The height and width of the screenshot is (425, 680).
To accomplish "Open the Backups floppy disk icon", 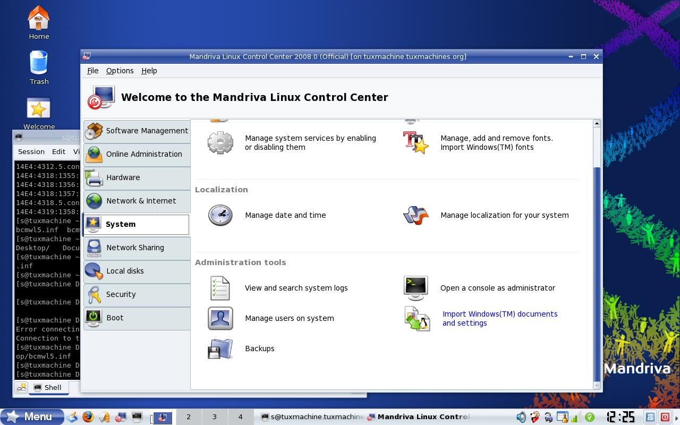I will 220,348.
